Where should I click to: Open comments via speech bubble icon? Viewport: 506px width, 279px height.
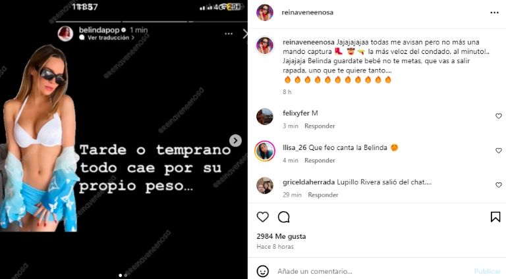(284, 217)
